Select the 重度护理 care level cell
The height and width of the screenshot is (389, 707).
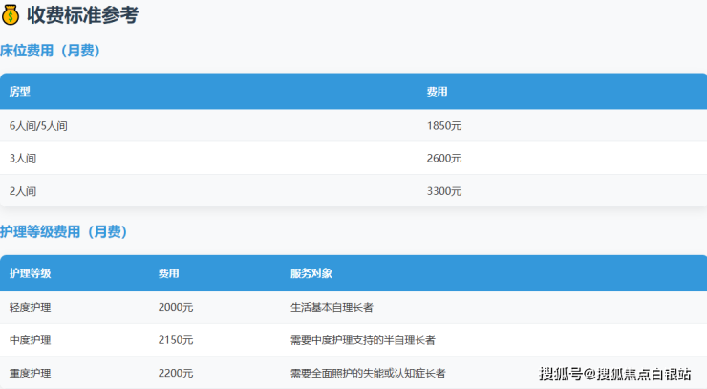coord(30,373)
